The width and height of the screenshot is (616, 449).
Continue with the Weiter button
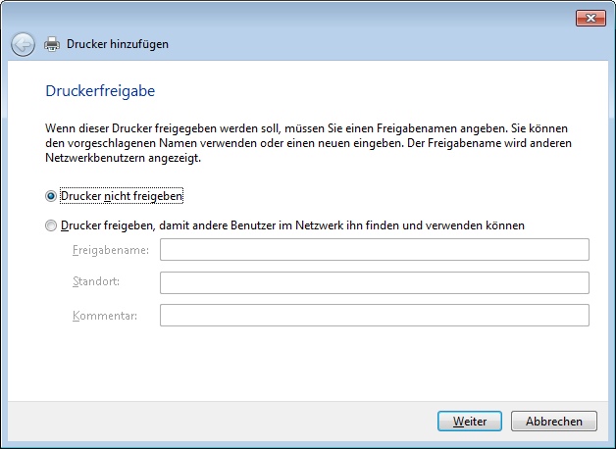(470, 422)
